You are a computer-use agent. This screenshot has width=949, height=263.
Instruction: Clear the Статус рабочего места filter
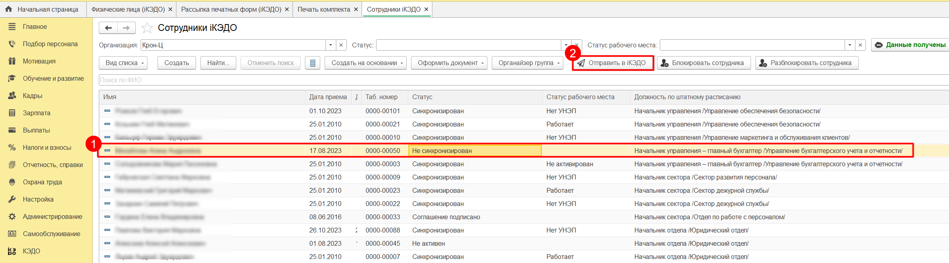860,45
